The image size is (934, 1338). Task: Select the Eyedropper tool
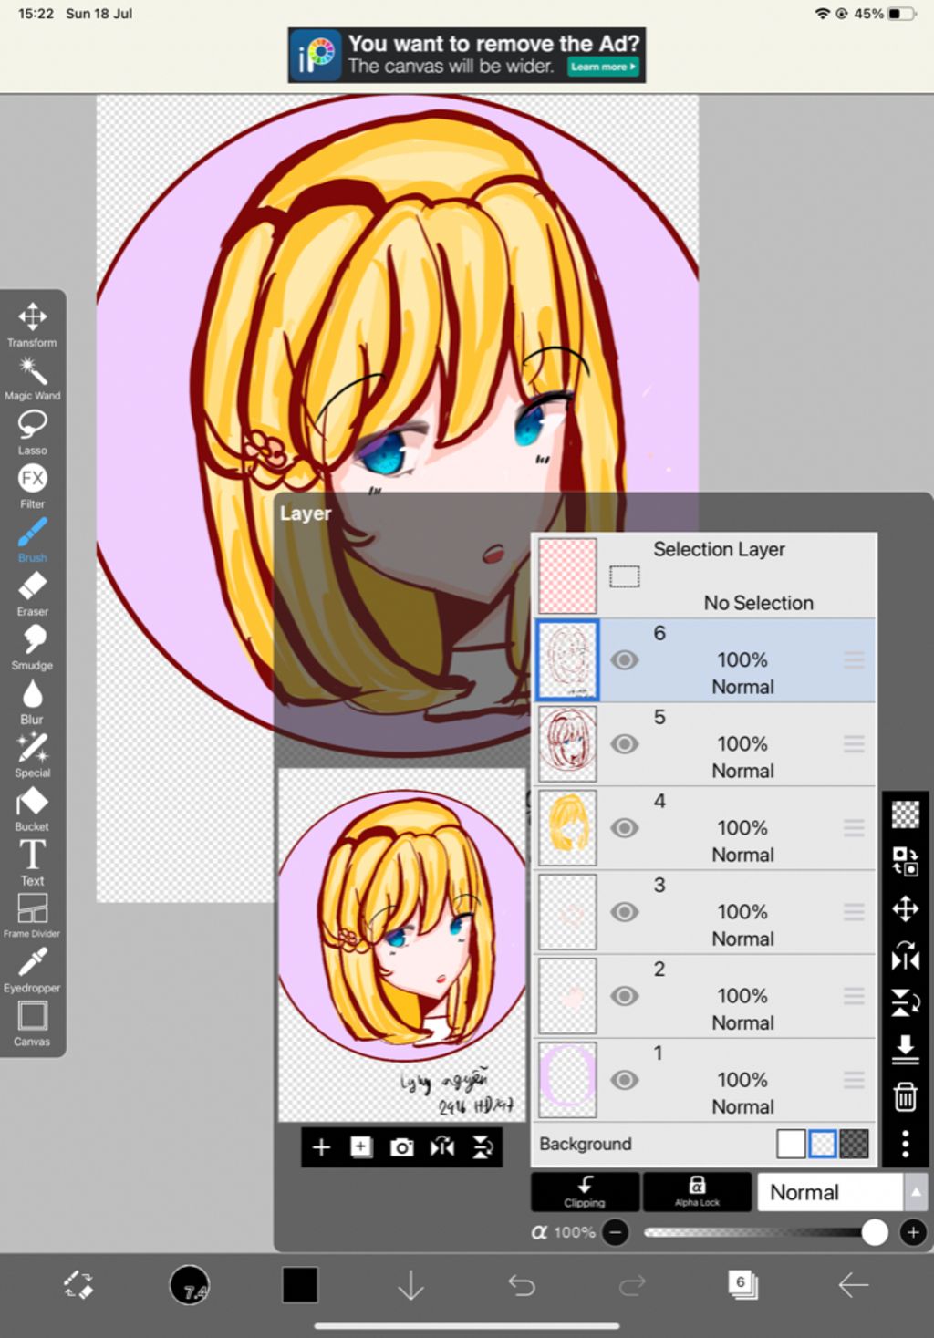[32, 970]
